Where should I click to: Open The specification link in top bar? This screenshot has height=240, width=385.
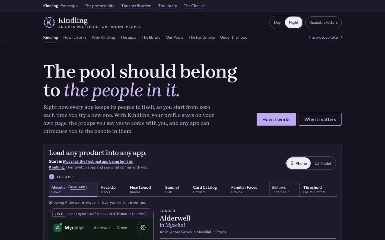click(x=136, y=6)
